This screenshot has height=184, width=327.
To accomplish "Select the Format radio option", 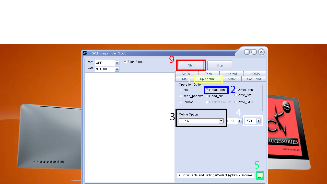I will pos(181,102).
